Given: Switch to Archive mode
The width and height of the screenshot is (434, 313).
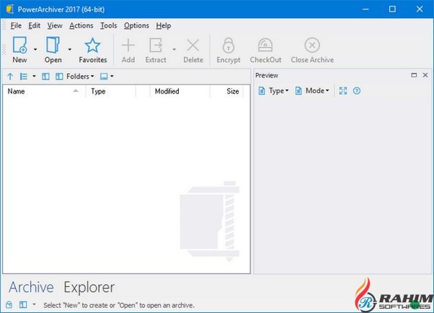Looking at the screenshot, I should 31,287.
